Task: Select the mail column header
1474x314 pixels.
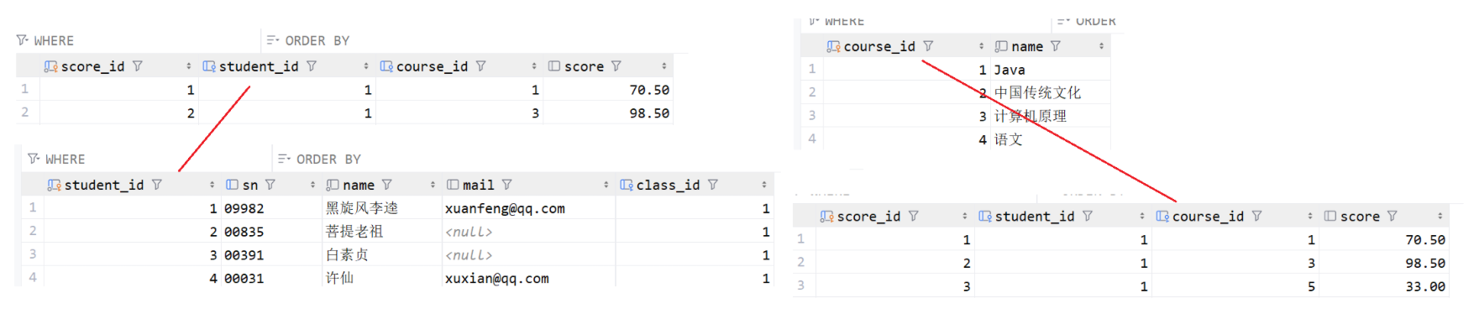Action: (x=527, y=185)
